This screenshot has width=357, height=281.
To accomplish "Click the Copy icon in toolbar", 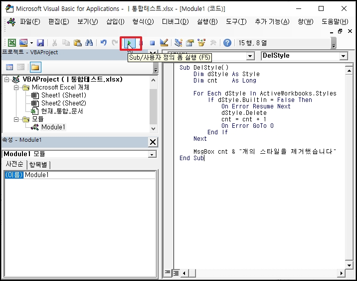I will click(66, 43).
